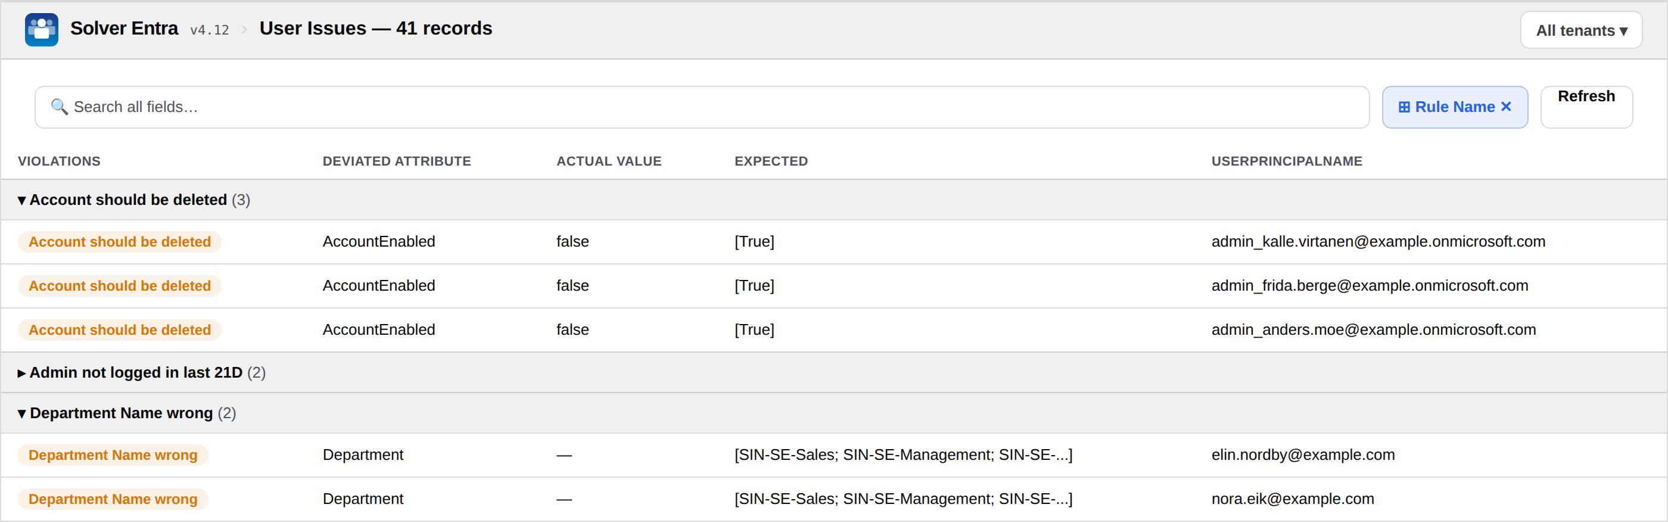Click the User Issues — 41 records title
Image resolution: width=1668 pixels, height=523 pixels.
point(375,29)
